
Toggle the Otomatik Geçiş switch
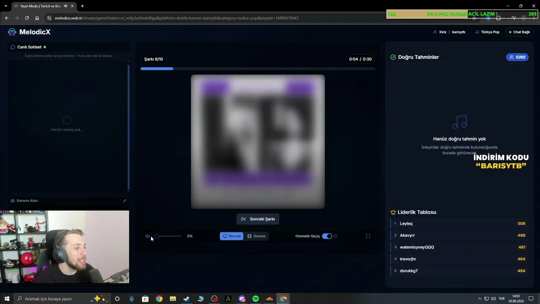pos(327,236)
